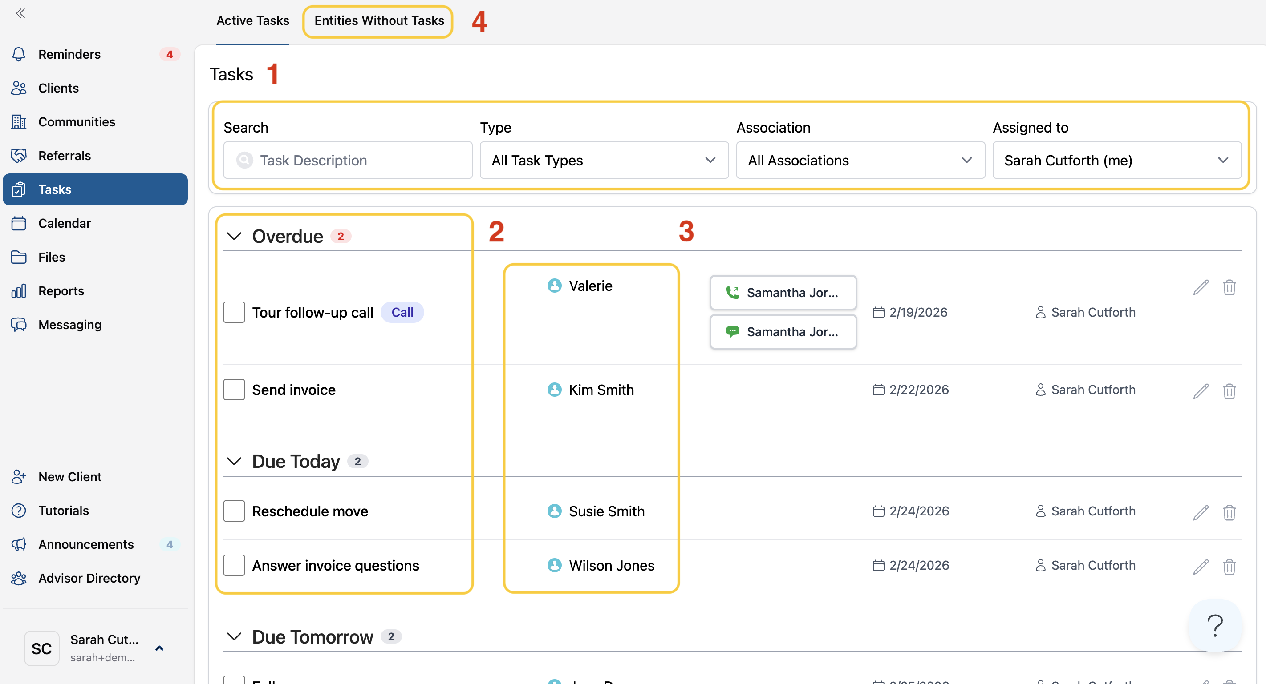Click the Reminders bell icon
This screenshot has width=1266, height=684.
[19, 54]
